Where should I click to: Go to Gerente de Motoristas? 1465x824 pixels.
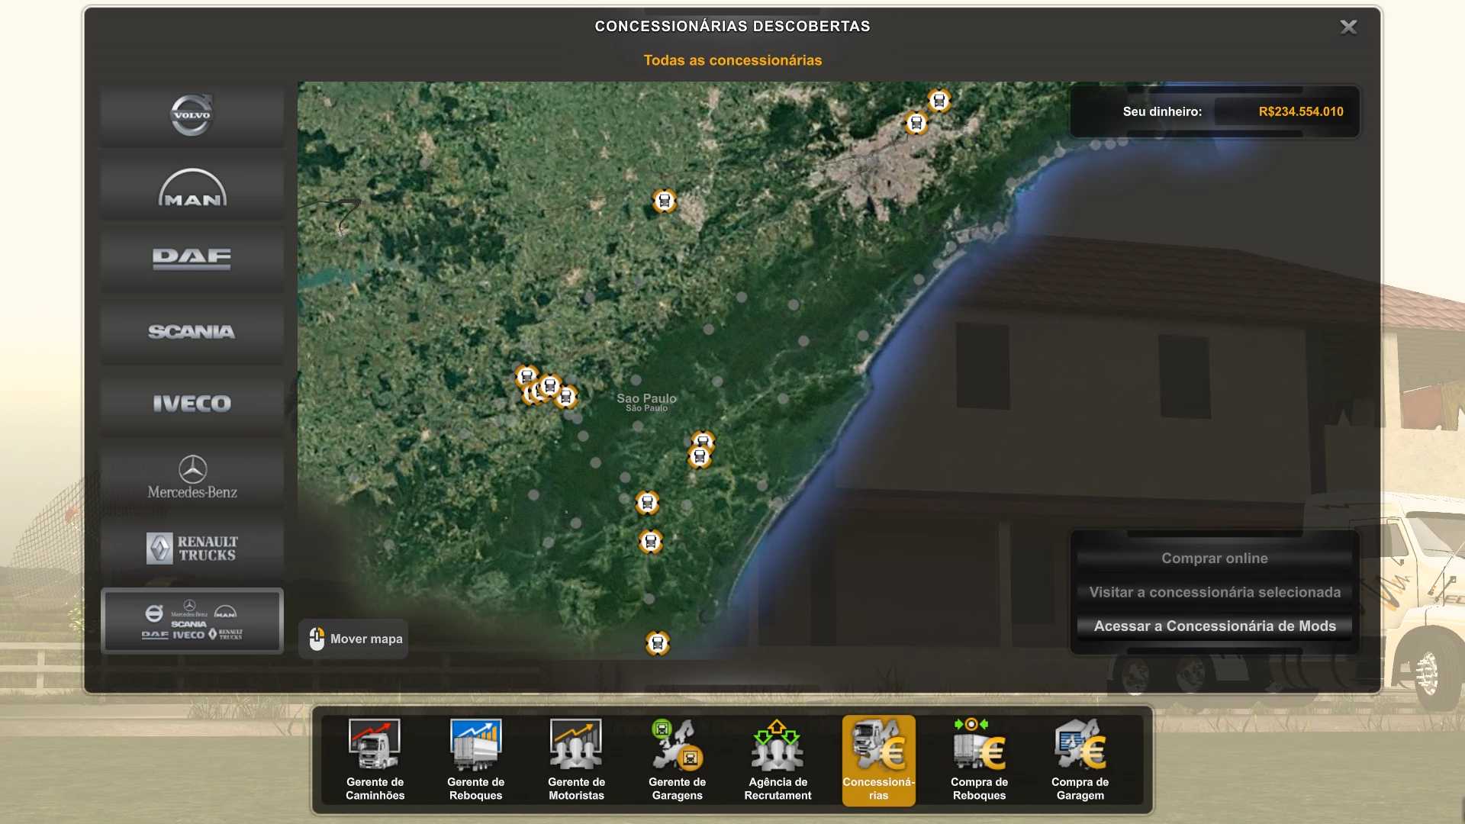tap(576, 759)
